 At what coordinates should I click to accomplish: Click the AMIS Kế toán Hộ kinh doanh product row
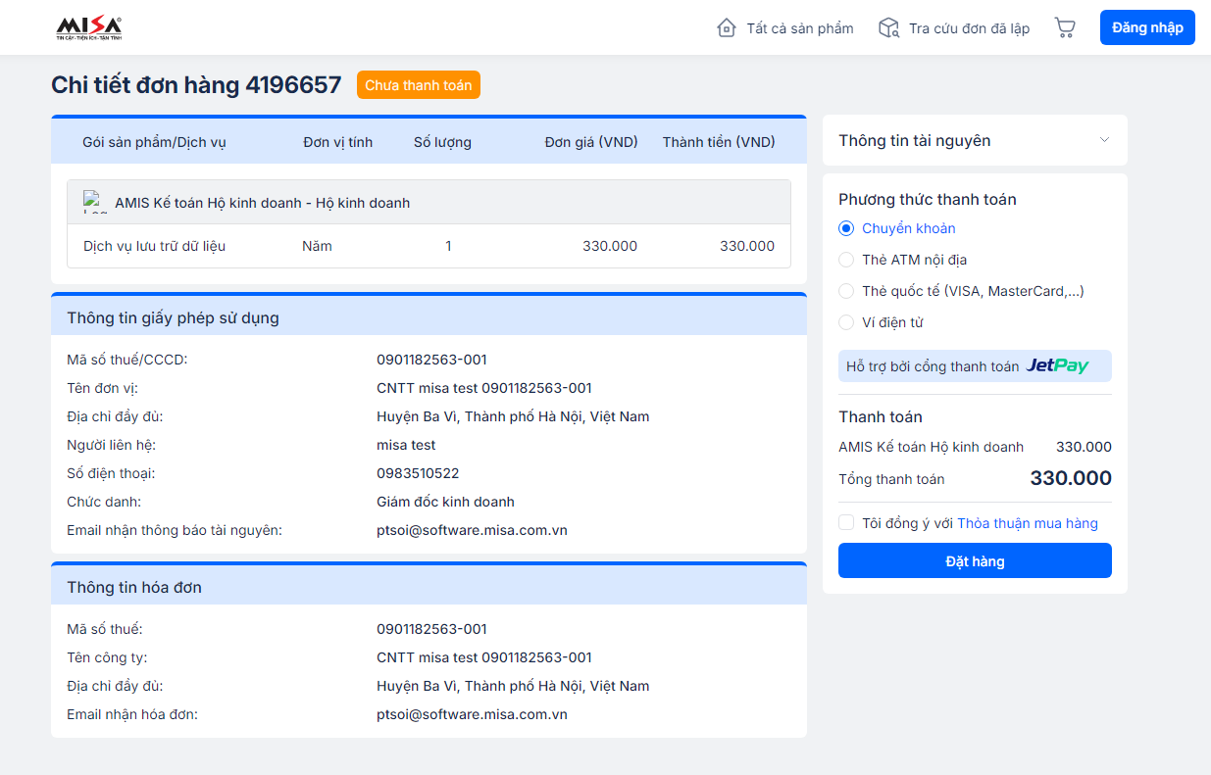click(x=429, y=203)
